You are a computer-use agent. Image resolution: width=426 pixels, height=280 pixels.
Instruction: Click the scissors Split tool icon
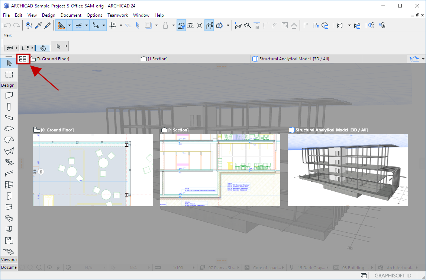(238, 25)
